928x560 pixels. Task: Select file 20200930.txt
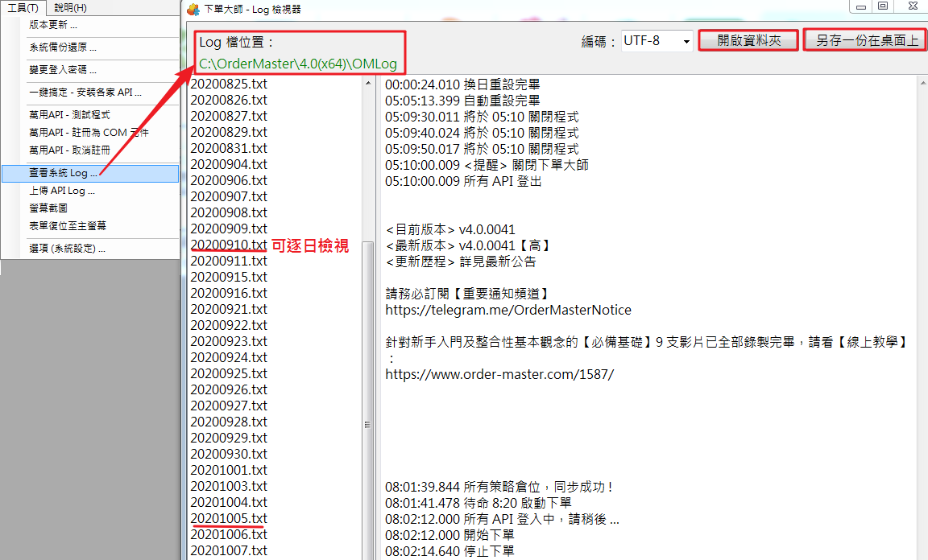(x=229, y=454)
